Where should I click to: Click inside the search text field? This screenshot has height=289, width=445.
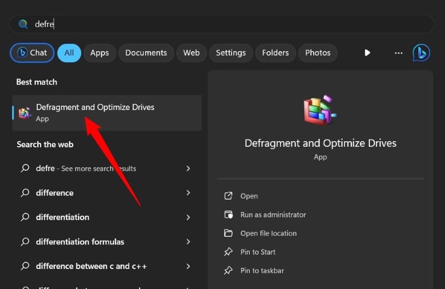(x=222, y=24)
